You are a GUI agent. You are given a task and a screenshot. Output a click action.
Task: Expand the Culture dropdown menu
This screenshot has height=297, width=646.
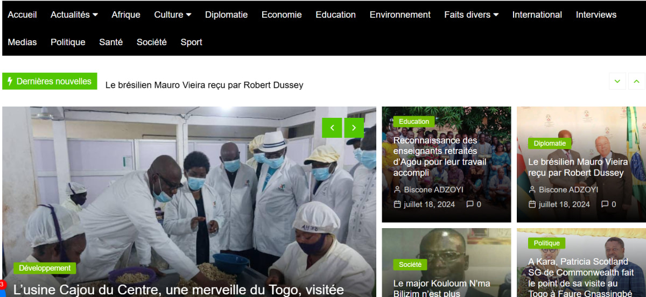coord(173,15)
